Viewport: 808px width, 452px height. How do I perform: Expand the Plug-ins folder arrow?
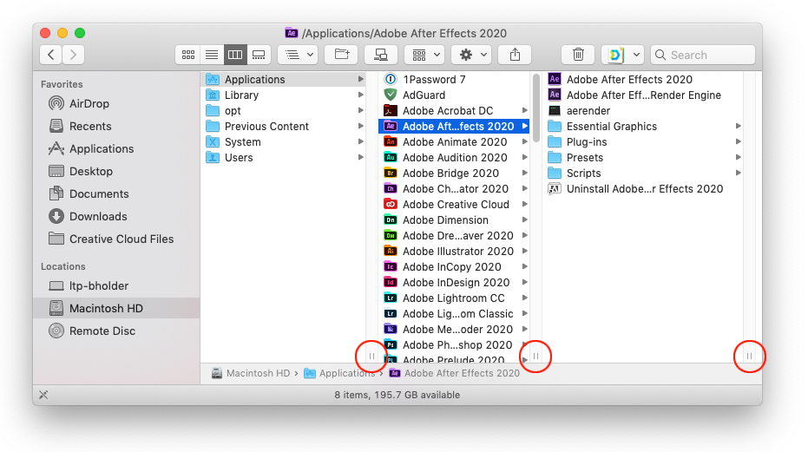point(739,141)
